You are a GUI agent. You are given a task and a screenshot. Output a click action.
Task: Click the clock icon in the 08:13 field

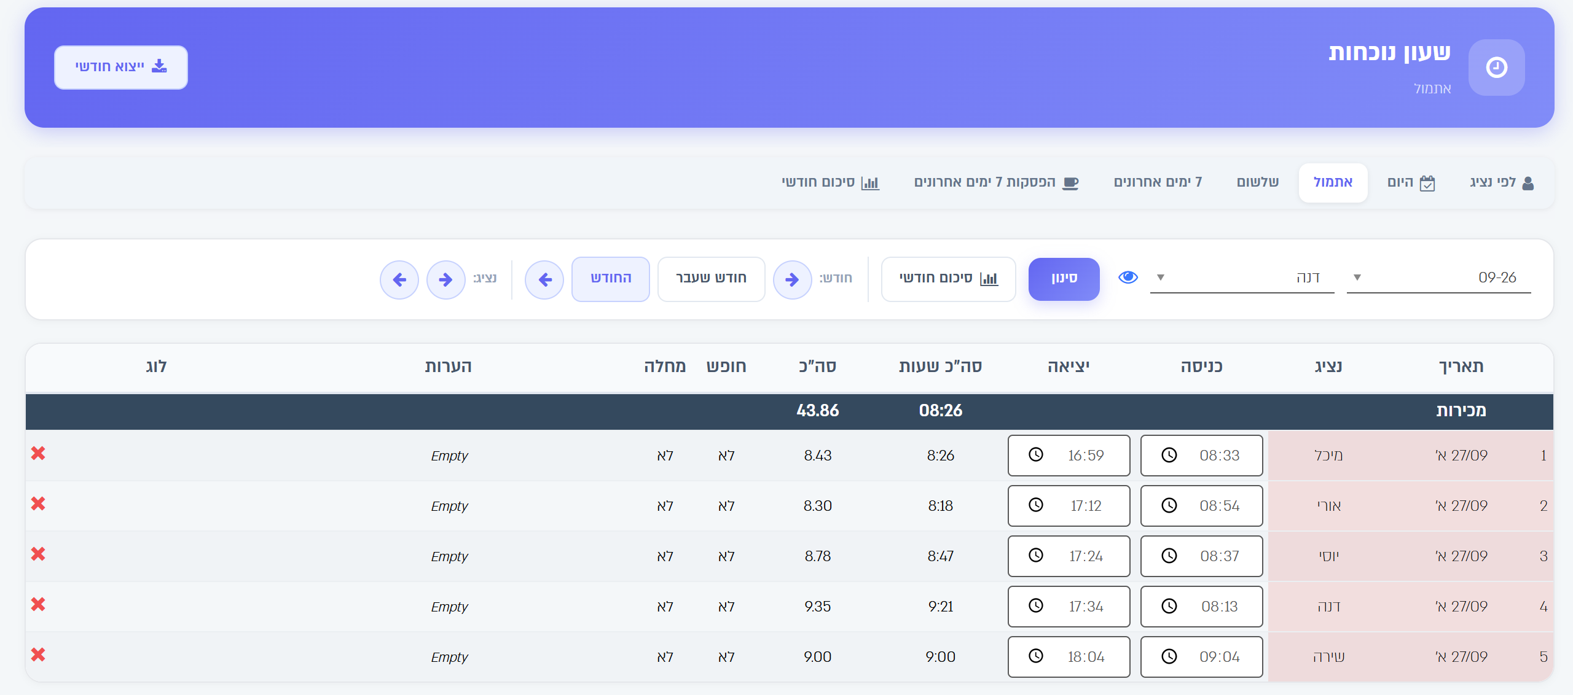(1169, 606)
